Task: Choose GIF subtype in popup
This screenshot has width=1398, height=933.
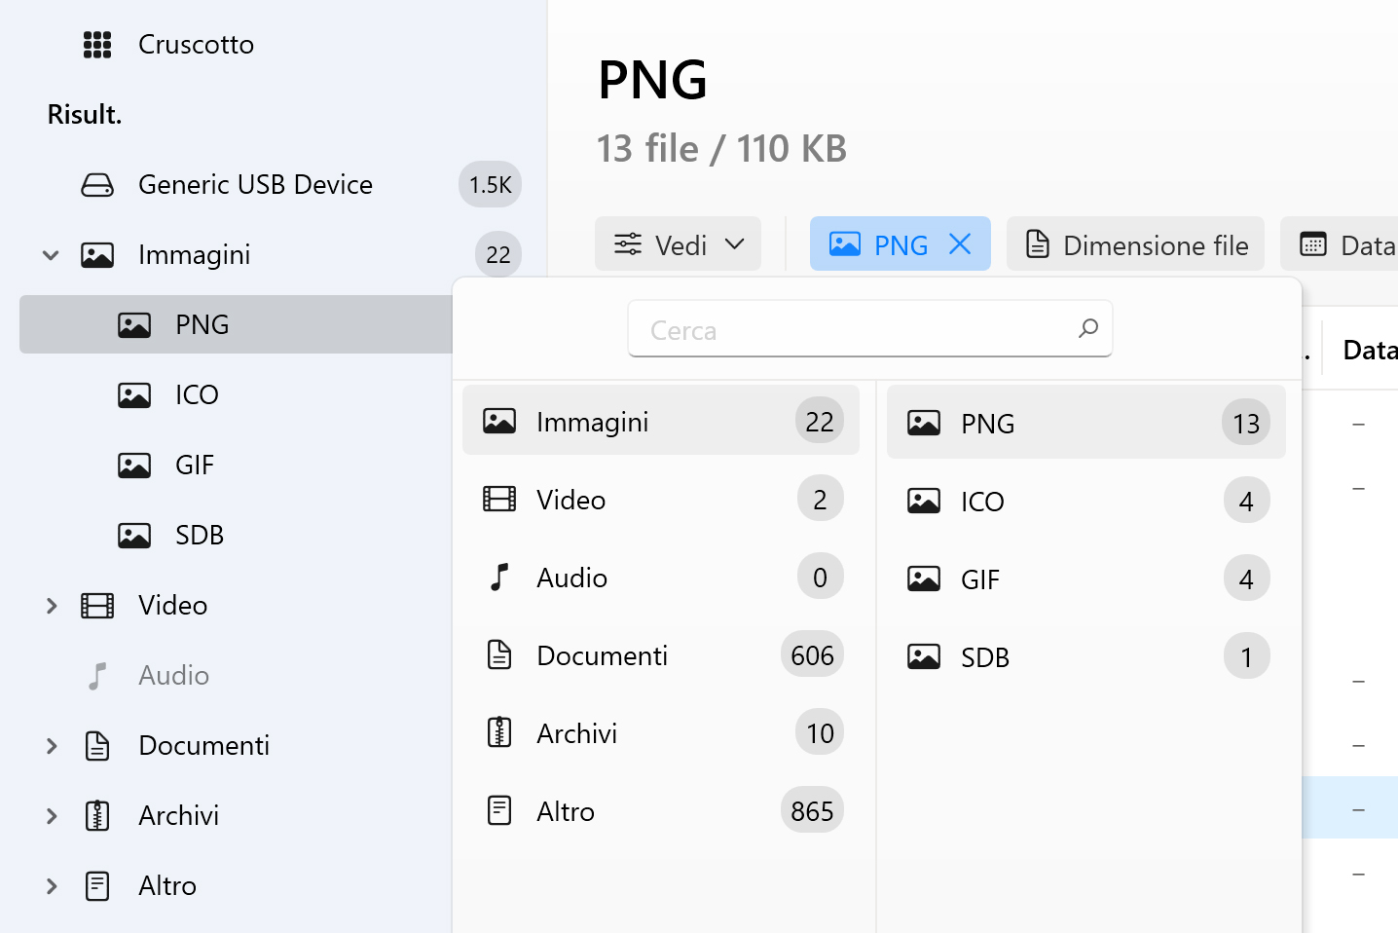Action: [1086, 579]
